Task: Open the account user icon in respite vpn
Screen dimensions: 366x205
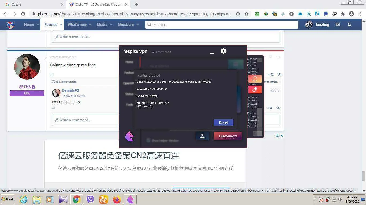Action: tap(202, 136)
